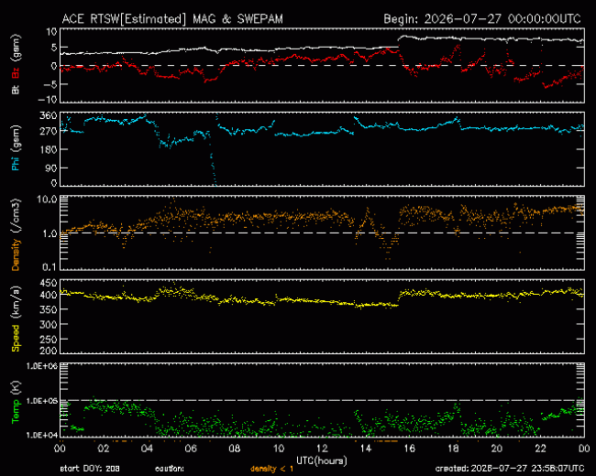Click the '350' speed axis value
This screenshot has height=476, width=596.
(x=49, y=309)
